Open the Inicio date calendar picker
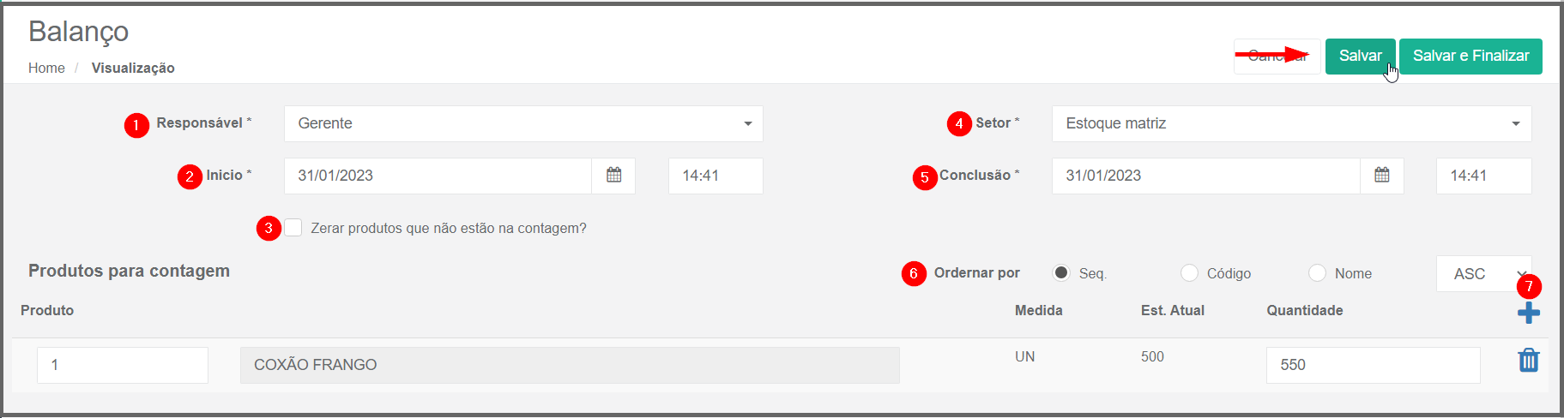This screenshot has width=1564, height=418. pos(613,176)
